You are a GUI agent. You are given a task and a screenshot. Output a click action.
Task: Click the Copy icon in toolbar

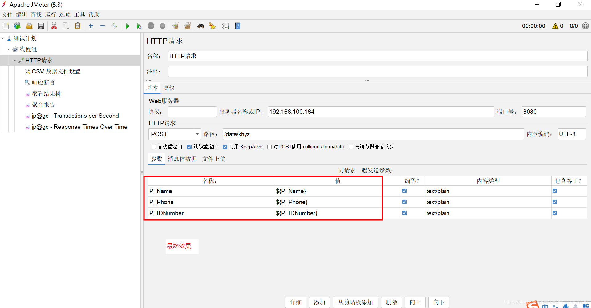coord(66,26)
